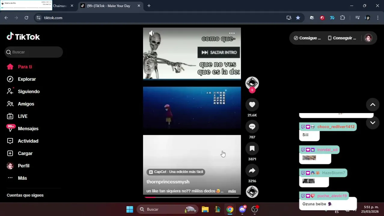Screen dimensions: 384x216
Task: Open the Cargar upload page
Action: pos(20,153)
